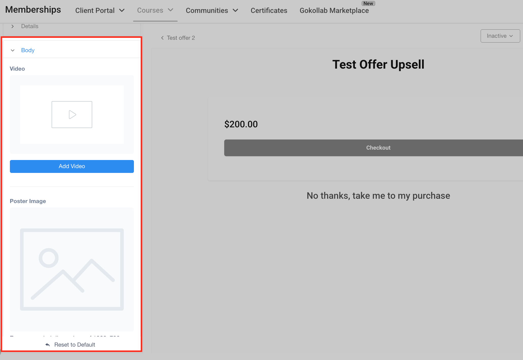
Task: Click No thanks, take me to my purchase
Action: pyautogui.click(x=378, y=196)
